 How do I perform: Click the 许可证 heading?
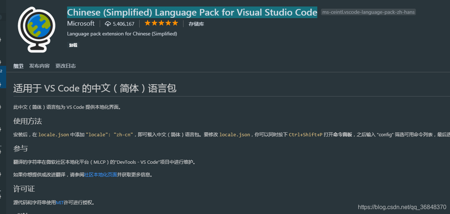click(24, 189)
